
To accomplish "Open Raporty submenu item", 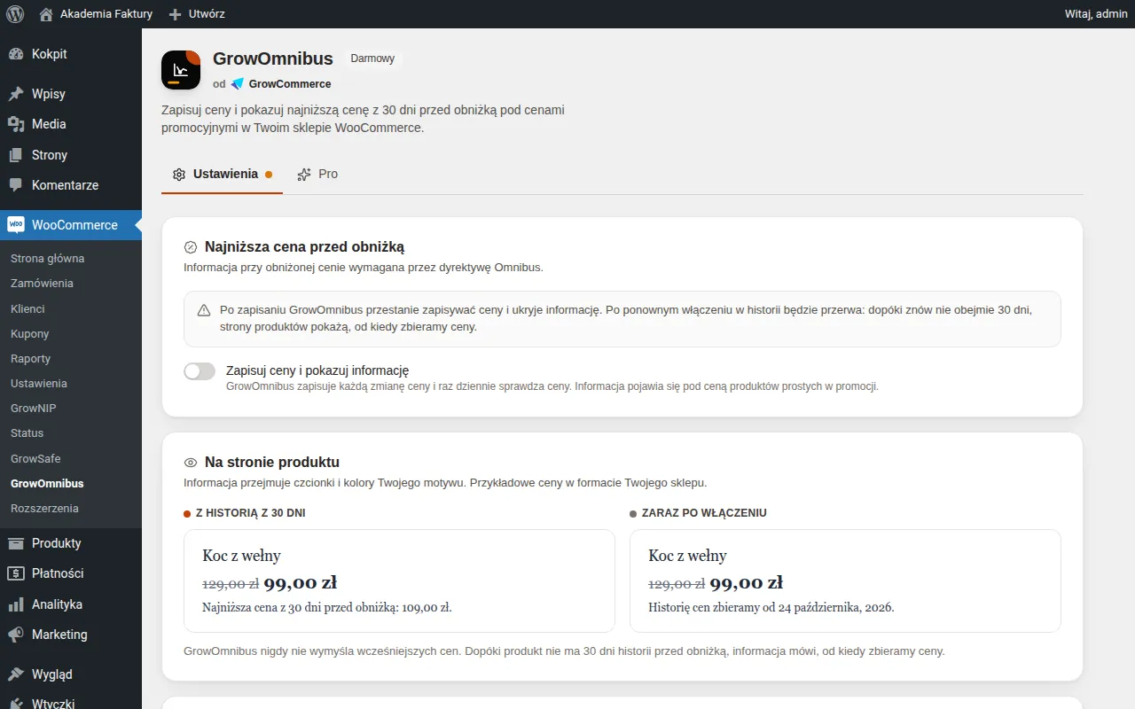I will click(31, 359).
